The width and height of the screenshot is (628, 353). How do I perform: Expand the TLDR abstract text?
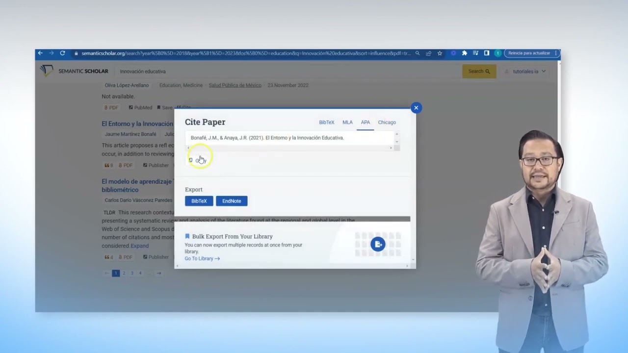[x=139, y=246]
